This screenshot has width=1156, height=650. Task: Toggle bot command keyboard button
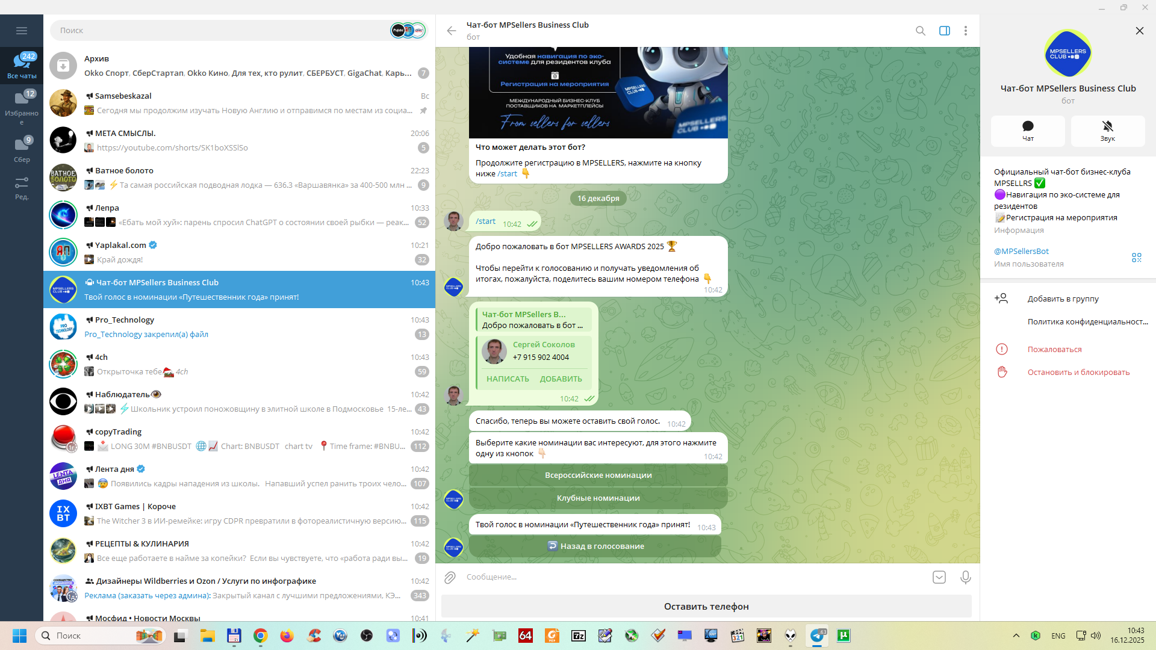point(939,577)
